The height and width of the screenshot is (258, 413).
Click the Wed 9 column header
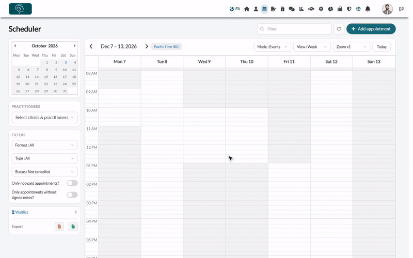(204, 61)
